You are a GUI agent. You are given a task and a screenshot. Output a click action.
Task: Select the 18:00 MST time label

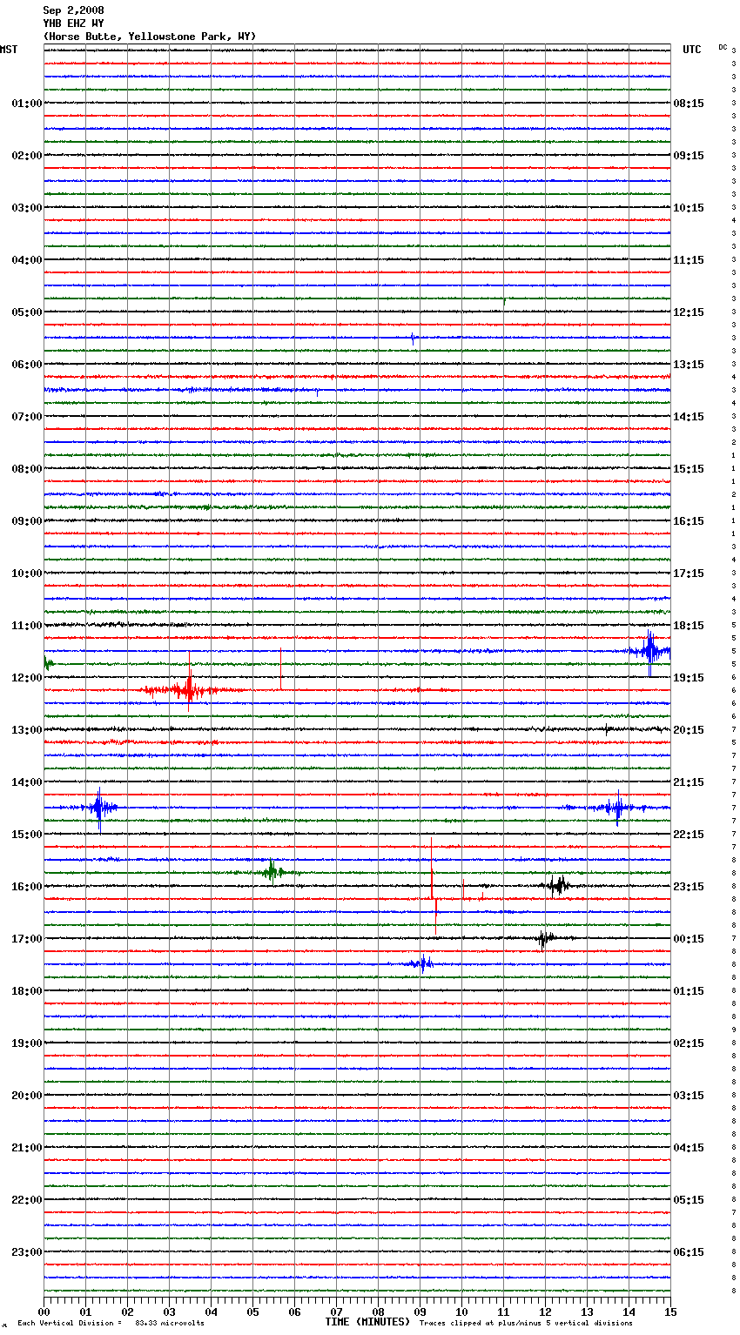(x=27, y=991)
